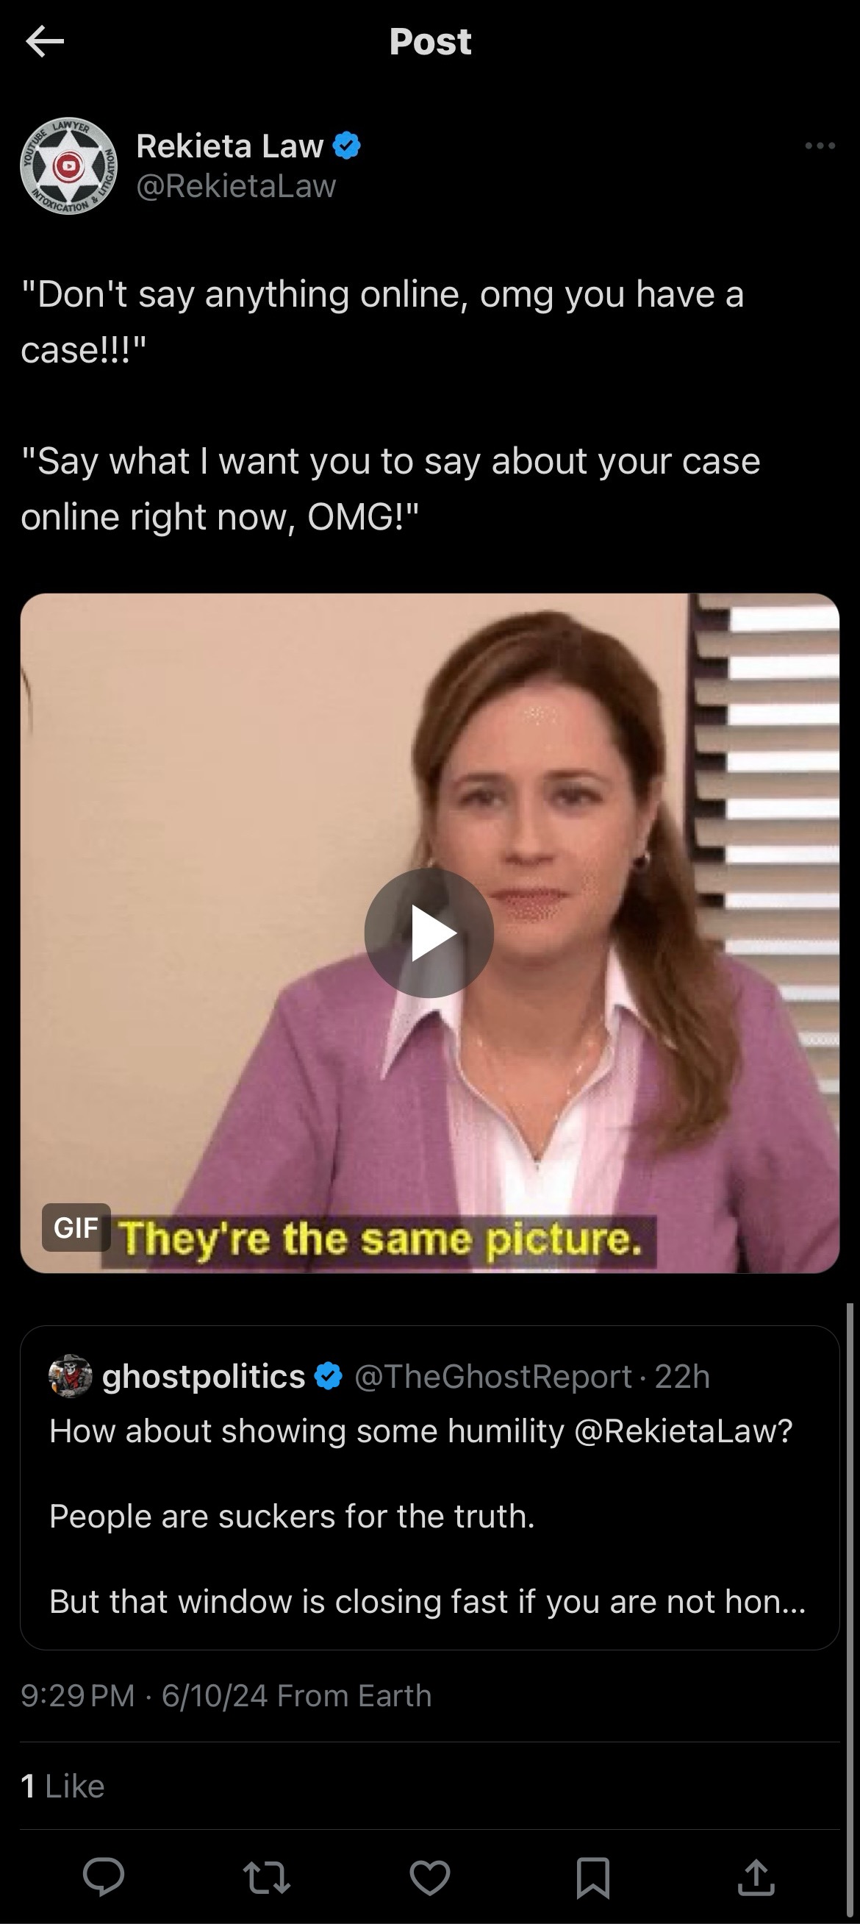Play the Office GIF video
Image resolution: width=860 pixels, height=1924 pixels.
click(x=429, y=933)
